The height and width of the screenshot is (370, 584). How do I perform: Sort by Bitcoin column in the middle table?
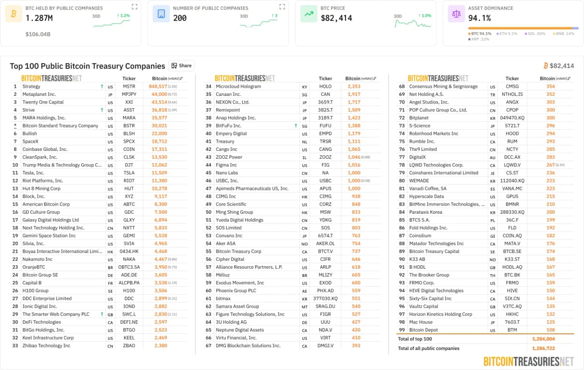click(x=361, y=78)
